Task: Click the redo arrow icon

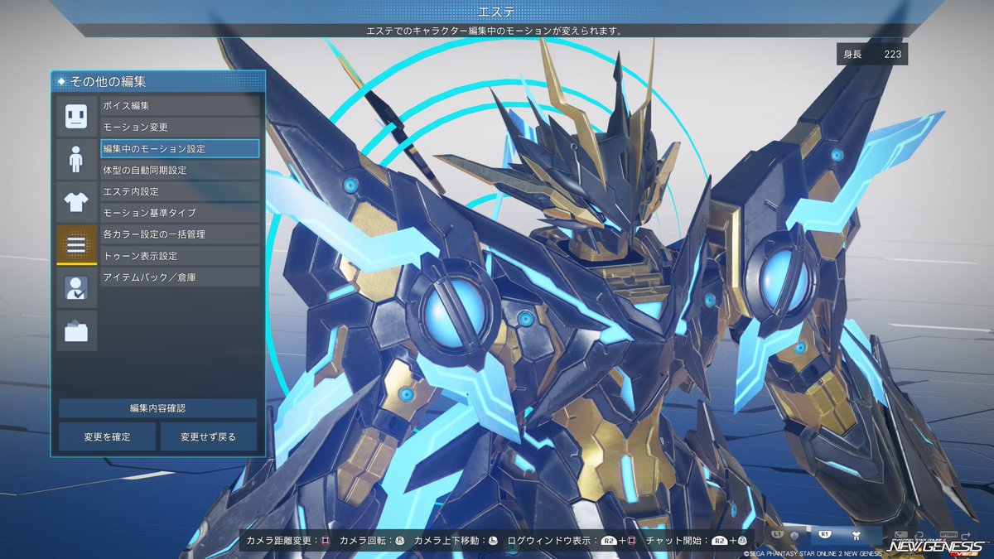Action: (965, 535)
